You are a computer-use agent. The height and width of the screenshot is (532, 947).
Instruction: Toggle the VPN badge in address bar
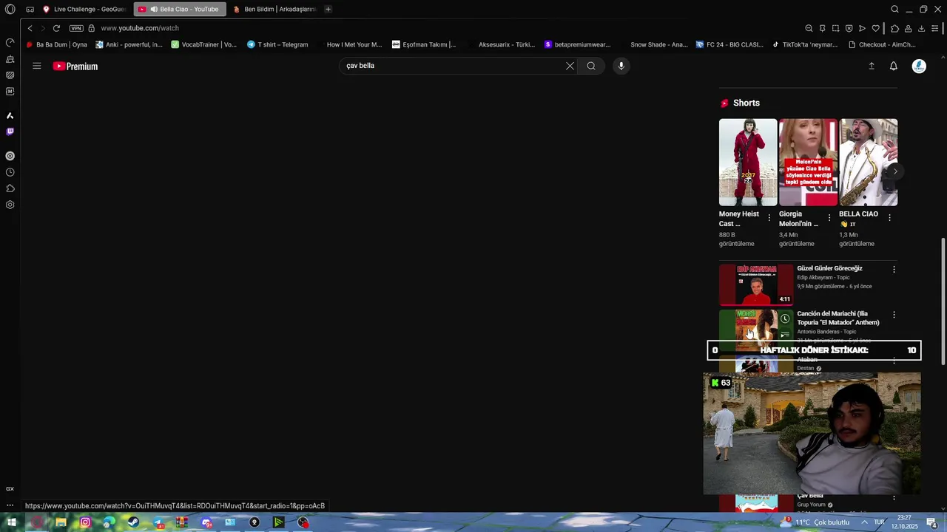tap(76, 28)
